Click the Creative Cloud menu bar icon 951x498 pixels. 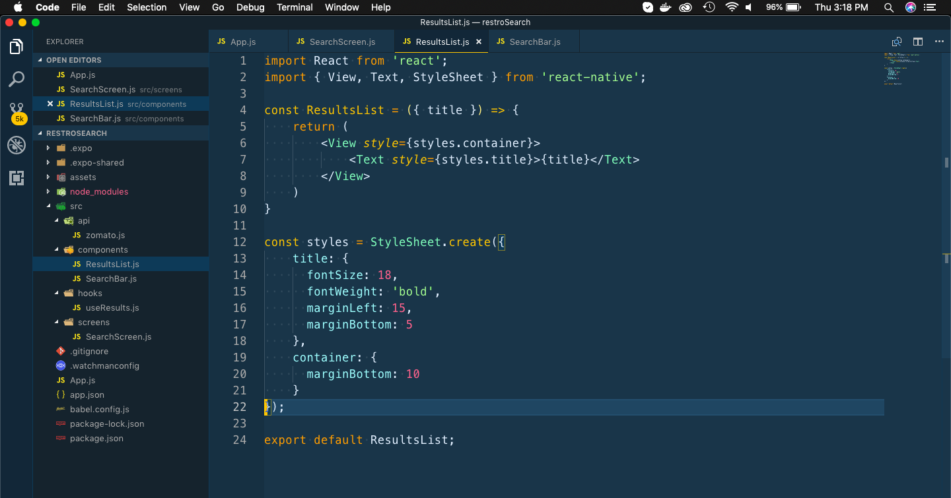[687, 7]
